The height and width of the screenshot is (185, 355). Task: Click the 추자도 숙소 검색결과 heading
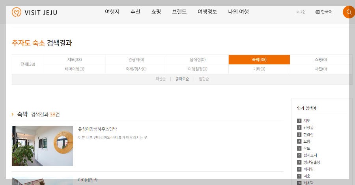(42, 43)
